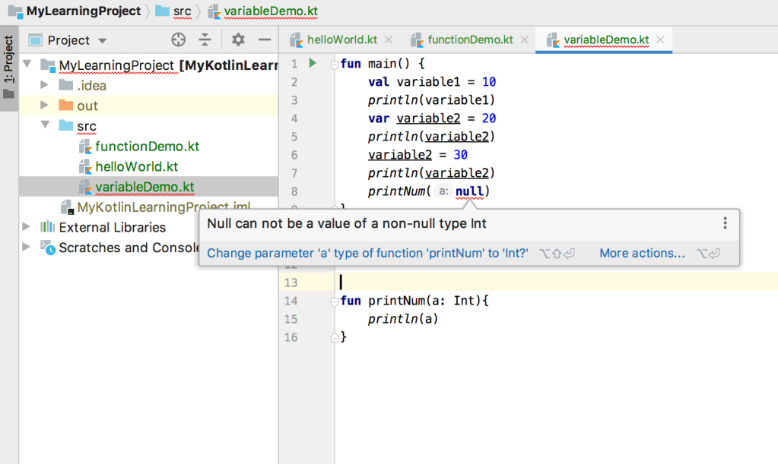Close the functionDemo.kt editor tab
Image resolution: width=778 pixels, height=464 pixels.
point(524,40)
